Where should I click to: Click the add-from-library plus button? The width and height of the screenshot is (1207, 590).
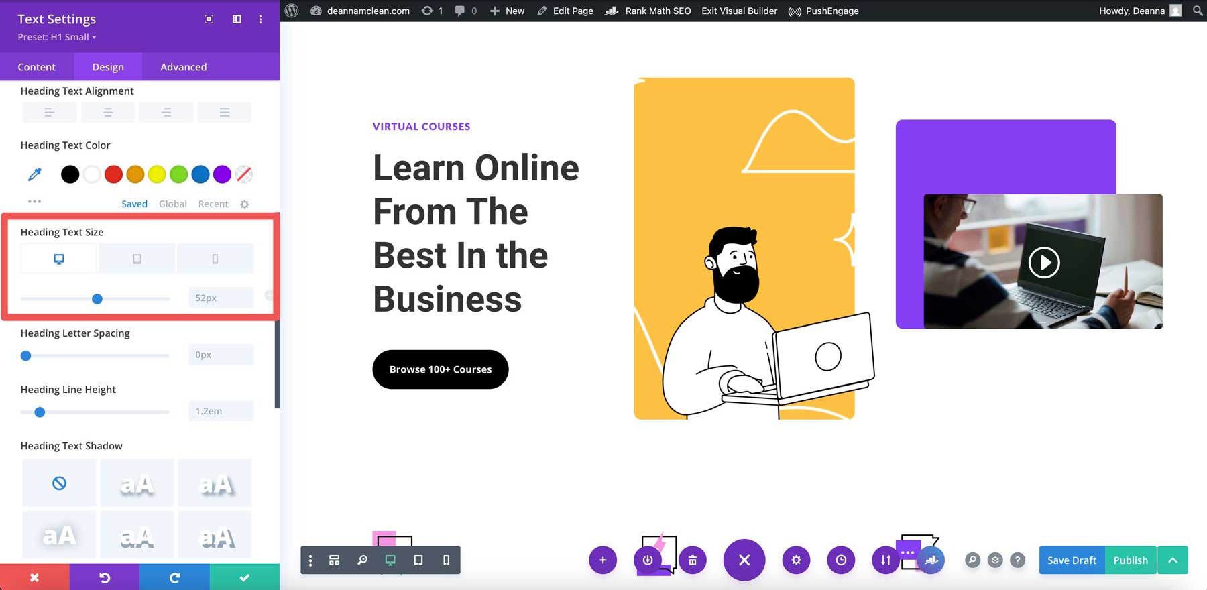(x=603, y=560)
